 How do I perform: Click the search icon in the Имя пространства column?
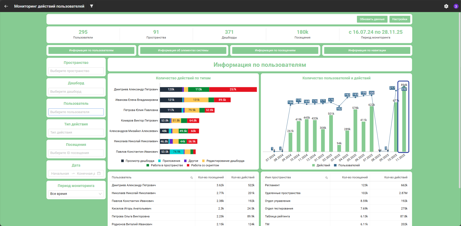(x=326, y=178)
